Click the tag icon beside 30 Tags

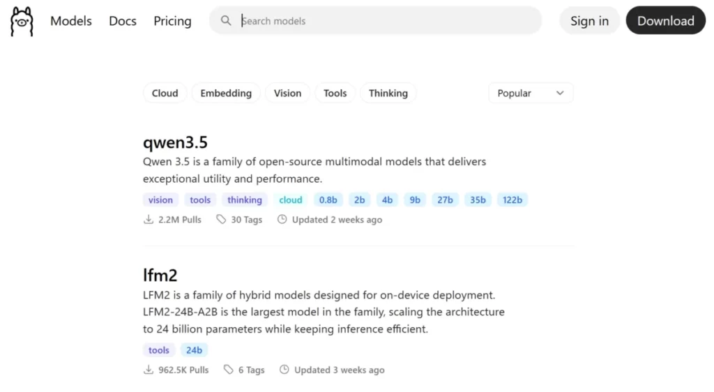[x=221, y=220]
